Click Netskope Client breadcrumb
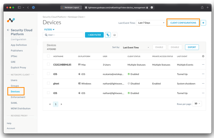Viewport: 214px width, 138px height. tap(76, 17)
